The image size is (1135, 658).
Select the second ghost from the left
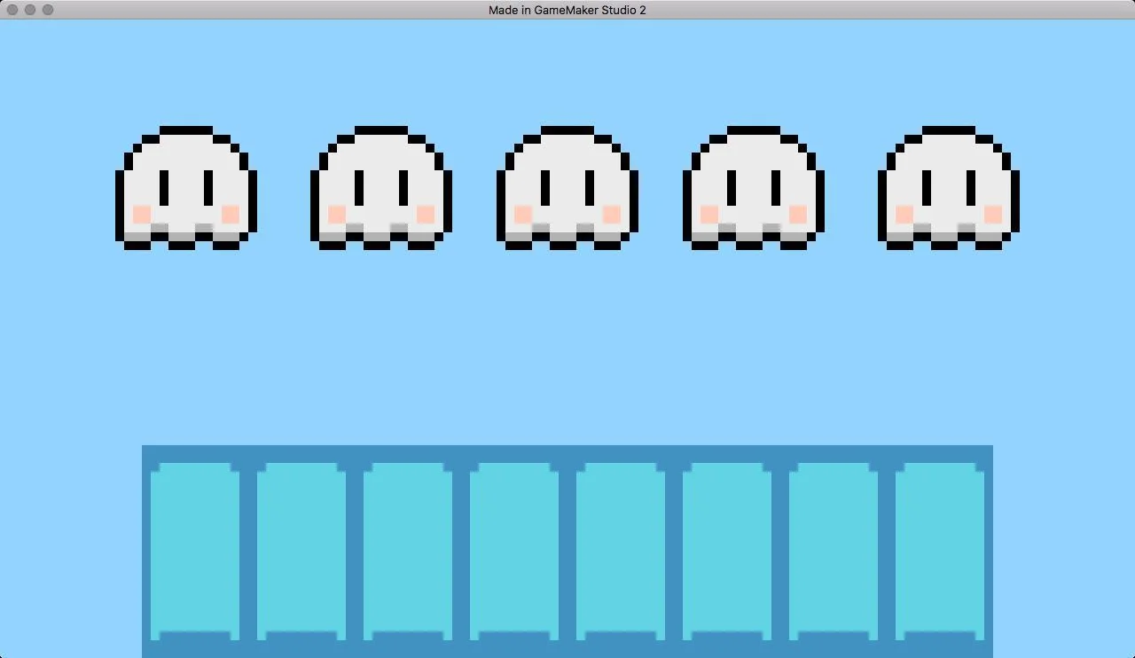pyautogui.click(x=381, y=188)
